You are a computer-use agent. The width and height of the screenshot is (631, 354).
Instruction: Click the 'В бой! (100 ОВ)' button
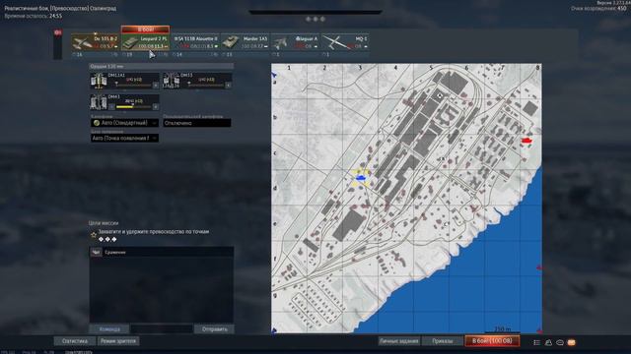pos(492,341)
